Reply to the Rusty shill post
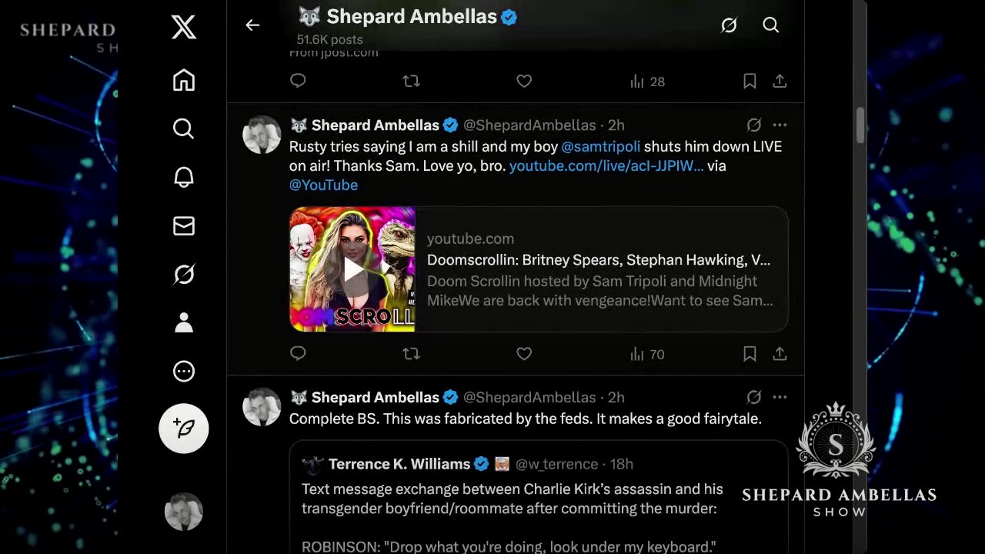The image size is (985, 554). point(298,354)
